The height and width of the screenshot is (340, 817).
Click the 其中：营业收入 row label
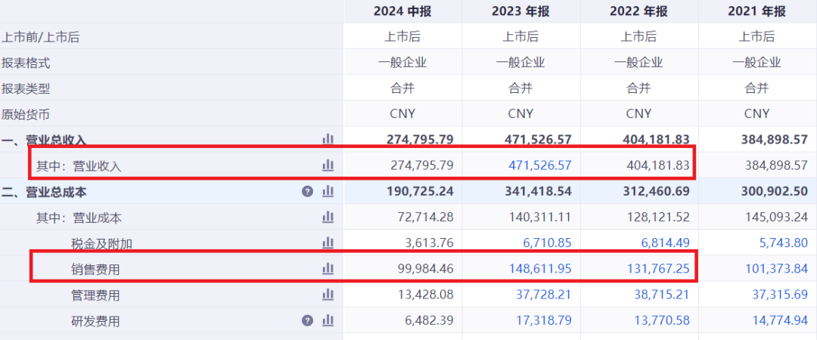point(79,166)
